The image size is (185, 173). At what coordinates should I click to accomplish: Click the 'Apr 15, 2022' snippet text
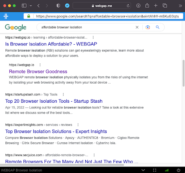pyautogui.click(x=15, y=107)
